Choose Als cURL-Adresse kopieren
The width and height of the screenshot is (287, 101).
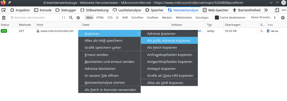point(169,41)
